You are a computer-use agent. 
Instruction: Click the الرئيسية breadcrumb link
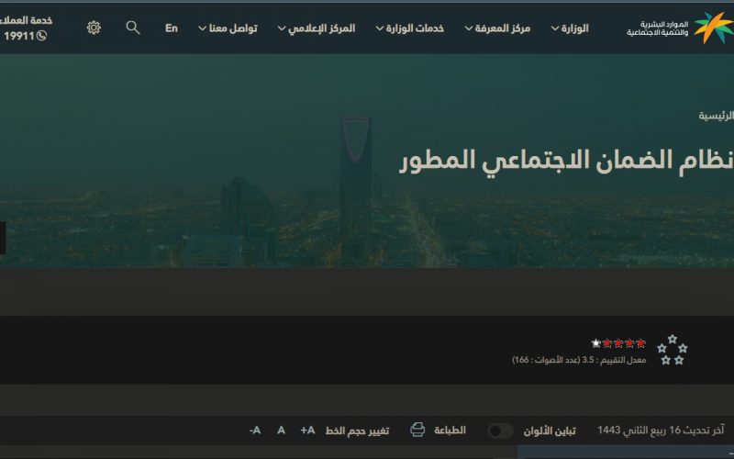(x=717, y=116)
